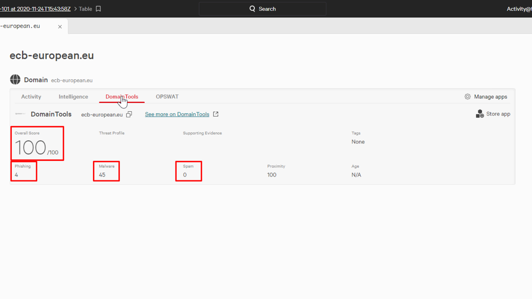Open the OPSWAT tab

[167, 97]
